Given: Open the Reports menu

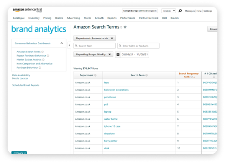Looking at the screenshot, I should click(112, 18).
